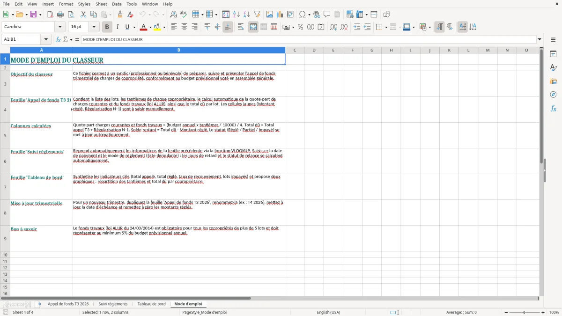
Task: Click the Clone Formatting paintbrush icon
Action: pyautogui.click(x=120, y=15)
